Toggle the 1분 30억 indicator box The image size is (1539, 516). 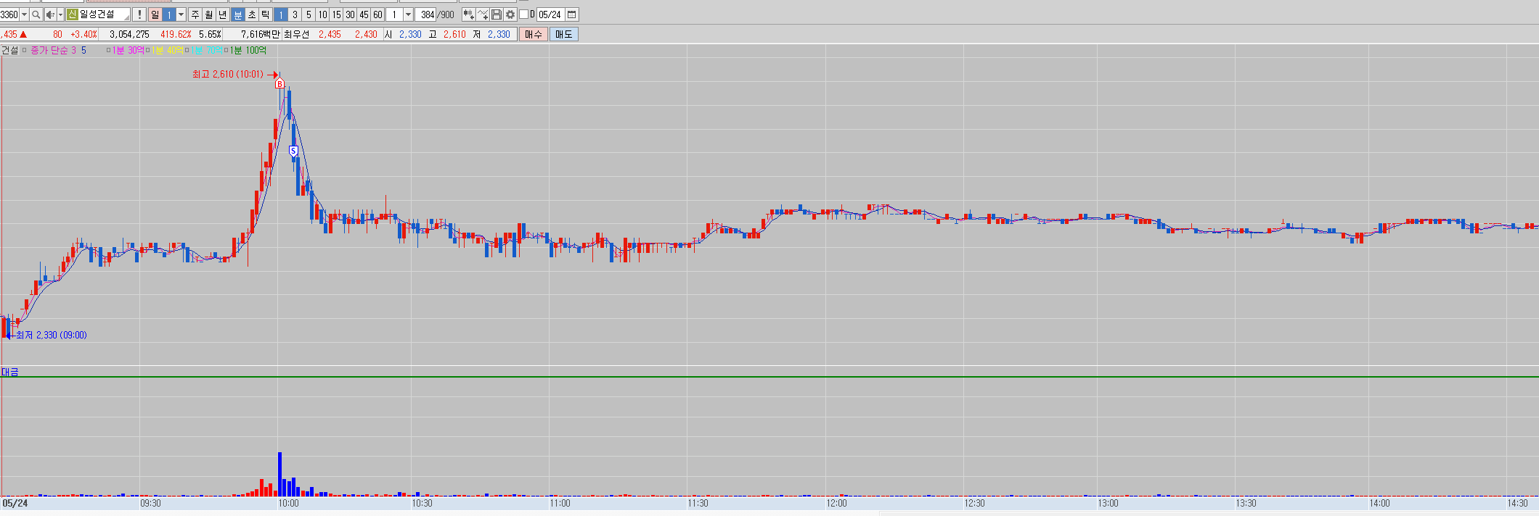(109, 50)
